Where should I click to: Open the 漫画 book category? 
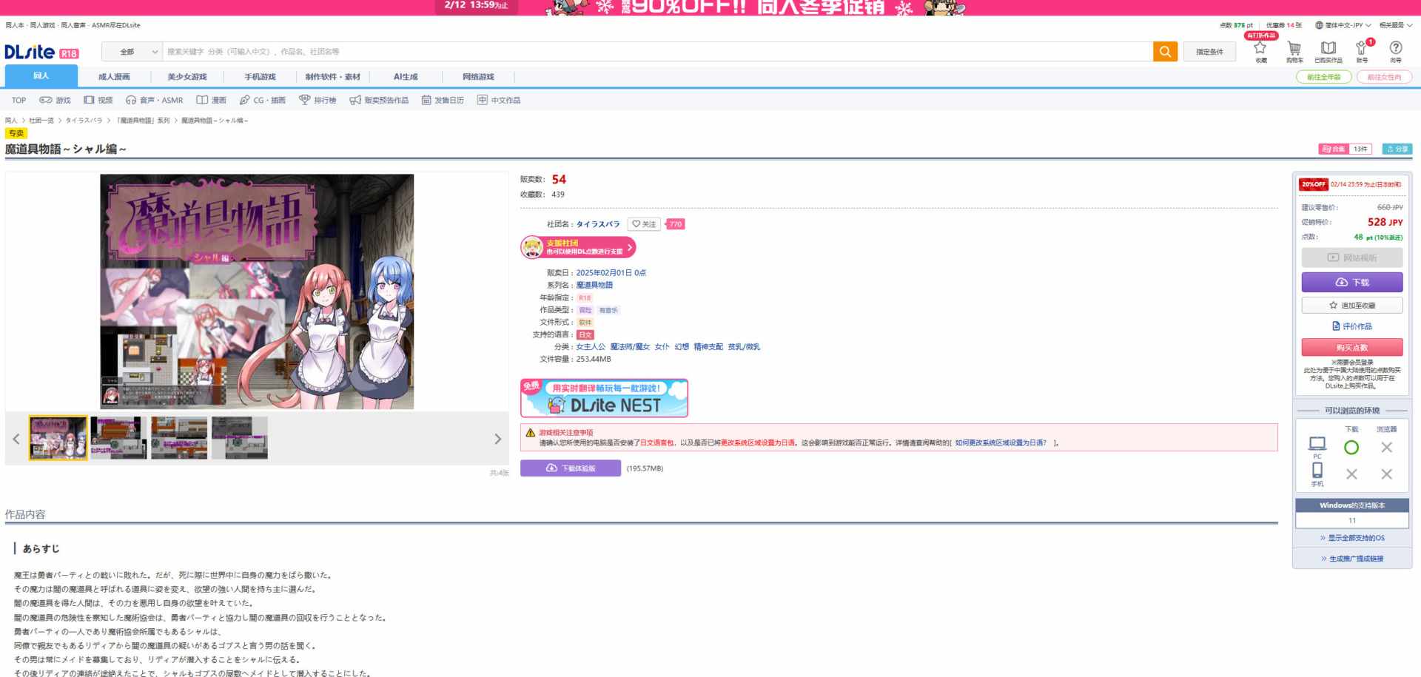click(x=211, y=100)
